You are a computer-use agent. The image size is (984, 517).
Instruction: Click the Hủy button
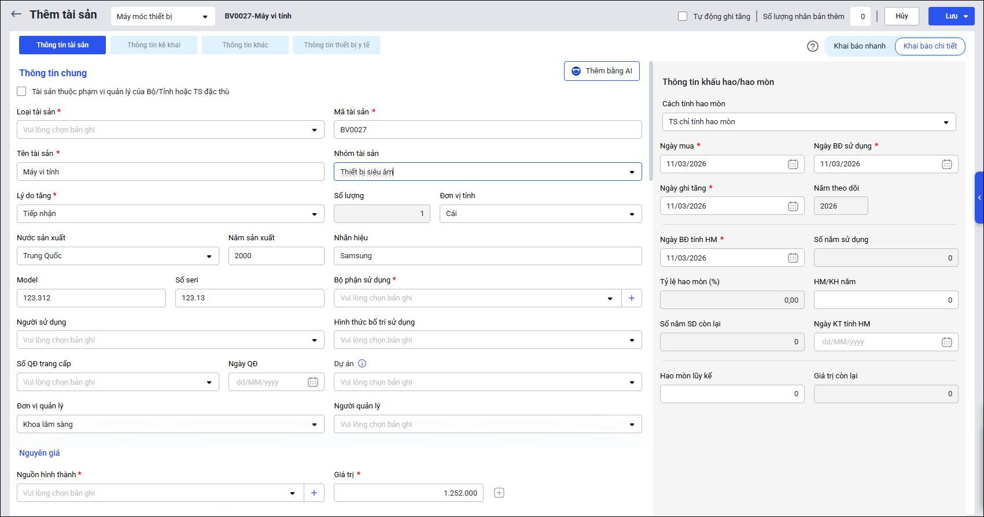901,16
